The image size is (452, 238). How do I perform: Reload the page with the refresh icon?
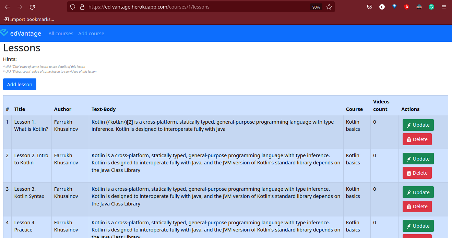point(32,7)
